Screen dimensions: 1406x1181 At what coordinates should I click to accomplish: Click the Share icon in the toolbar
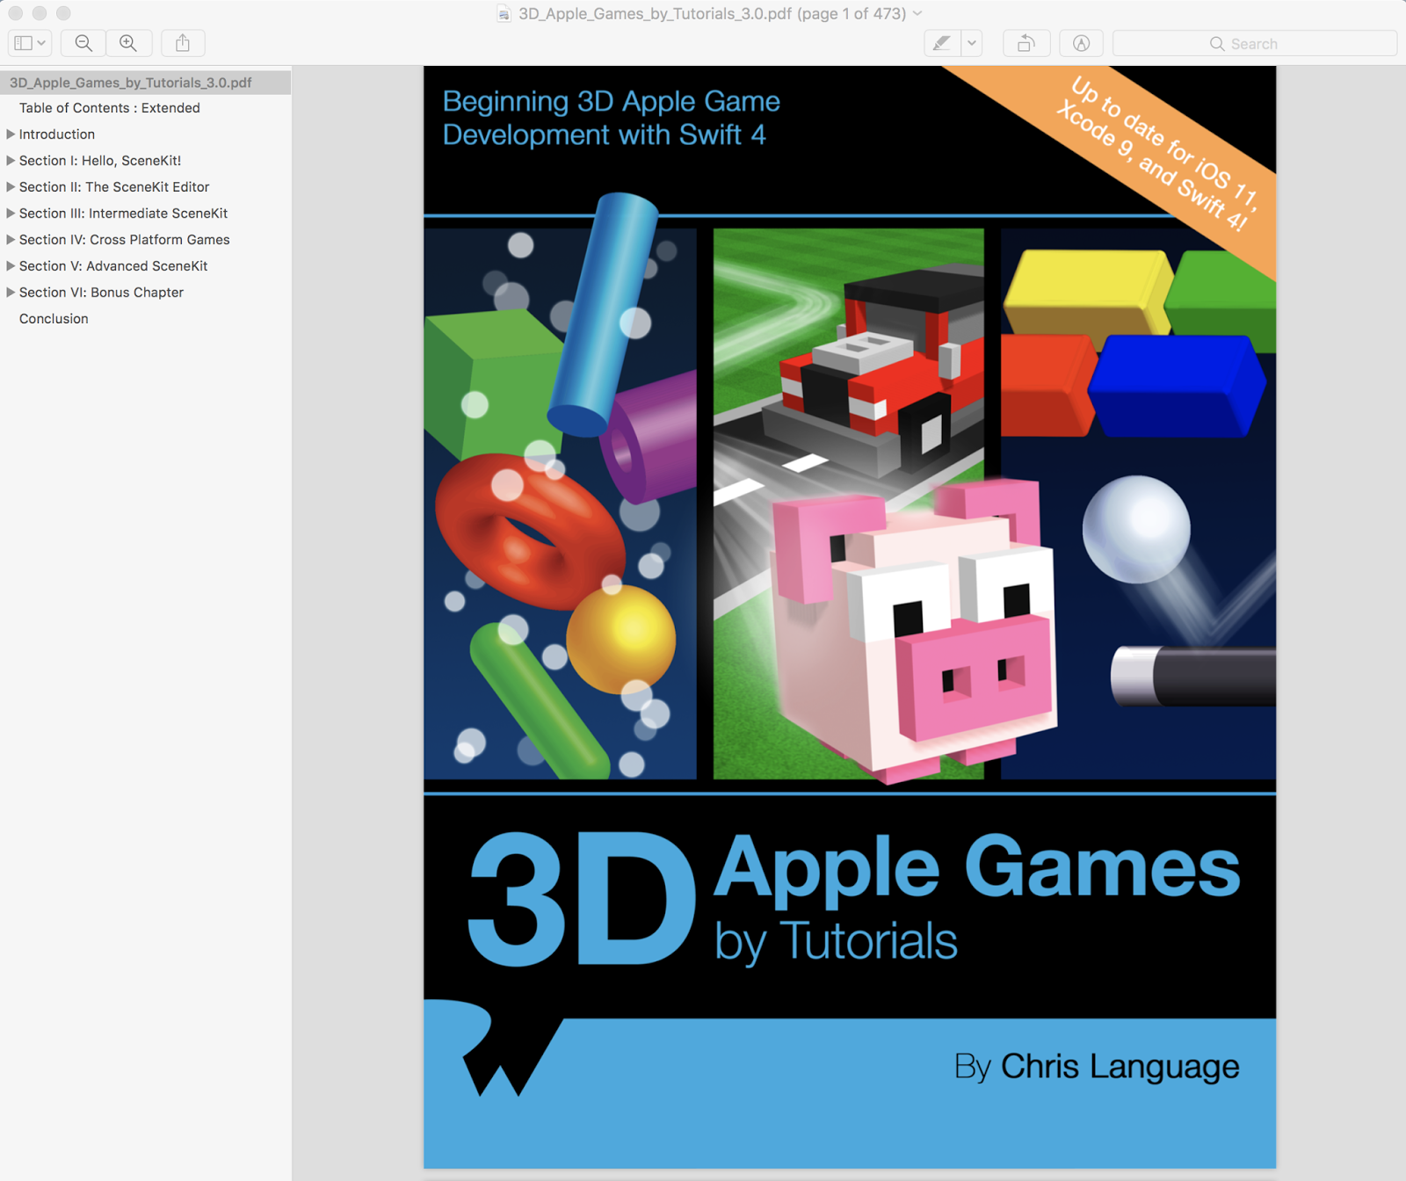[182, 42]
